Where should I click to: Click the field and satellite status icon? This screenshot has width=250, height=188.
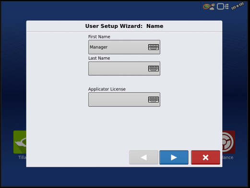click(x=209, y=7)
